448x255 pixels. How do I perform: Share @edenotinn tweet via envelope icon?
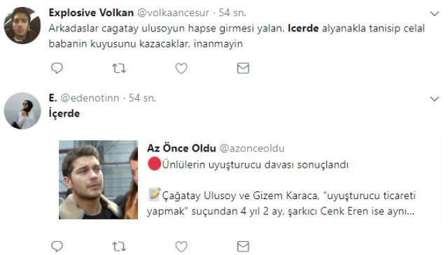pyautogui.click(x=243, y=247)
